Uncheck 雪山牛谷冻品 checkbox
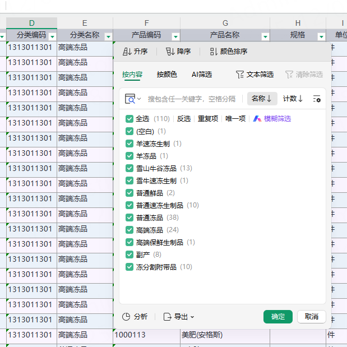 [129, 168]
